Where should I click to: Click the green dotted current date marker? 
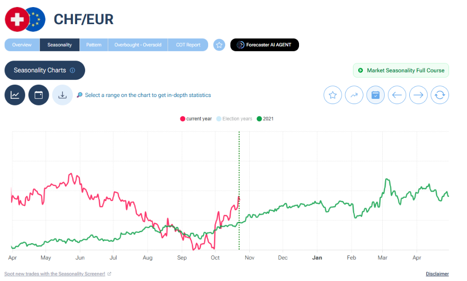[x=239, y=191]
